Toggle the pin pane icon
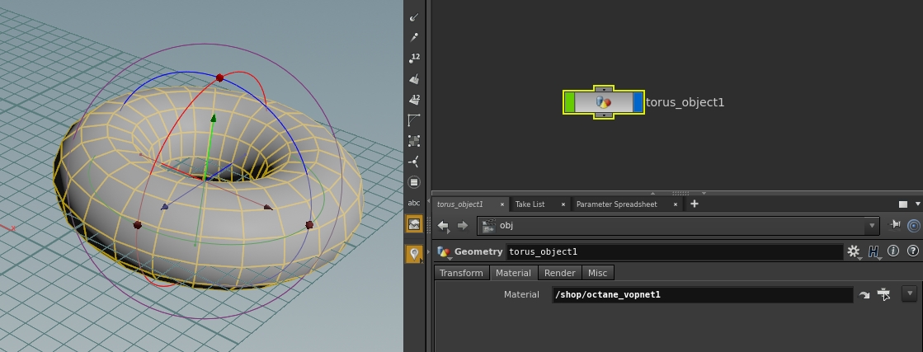The height and width of the screenshot is (352, 923). 895,224
